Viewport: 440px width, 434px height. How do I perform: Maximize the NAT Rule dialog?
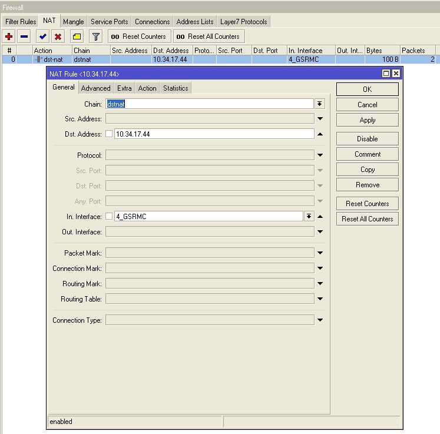(386, 74)
